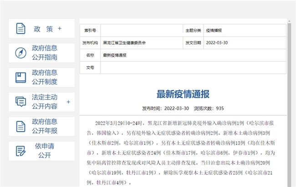Click 最新疫情通报 in the 名称 row
Screen dimensions: 296x187
point(115,55)
